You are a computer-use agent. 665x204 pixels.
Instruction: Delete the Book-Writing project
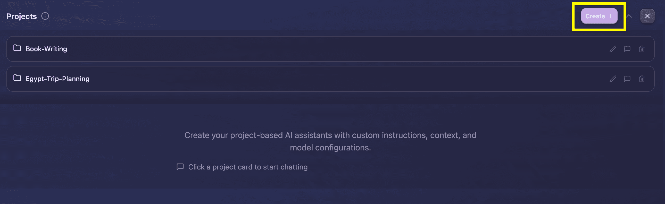642,49
